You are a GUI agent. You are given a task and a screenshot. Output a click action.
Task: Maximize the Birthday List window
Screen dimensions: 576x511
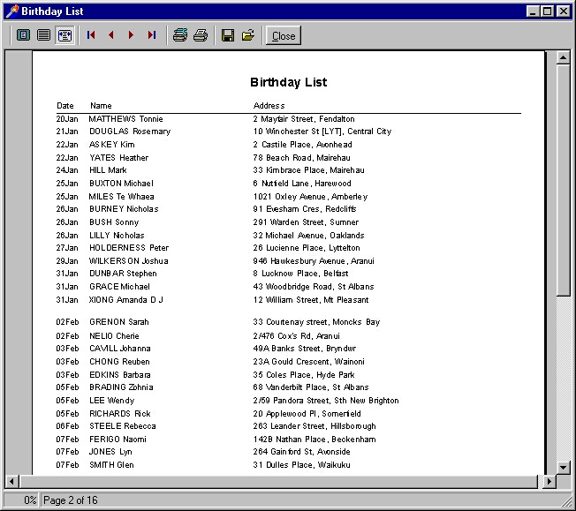click(x=548, y=11)
